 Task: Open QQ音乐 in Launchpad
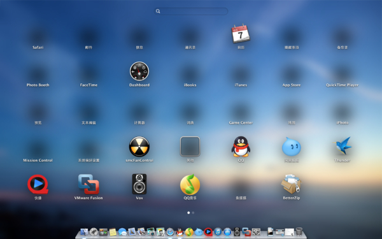190,185
